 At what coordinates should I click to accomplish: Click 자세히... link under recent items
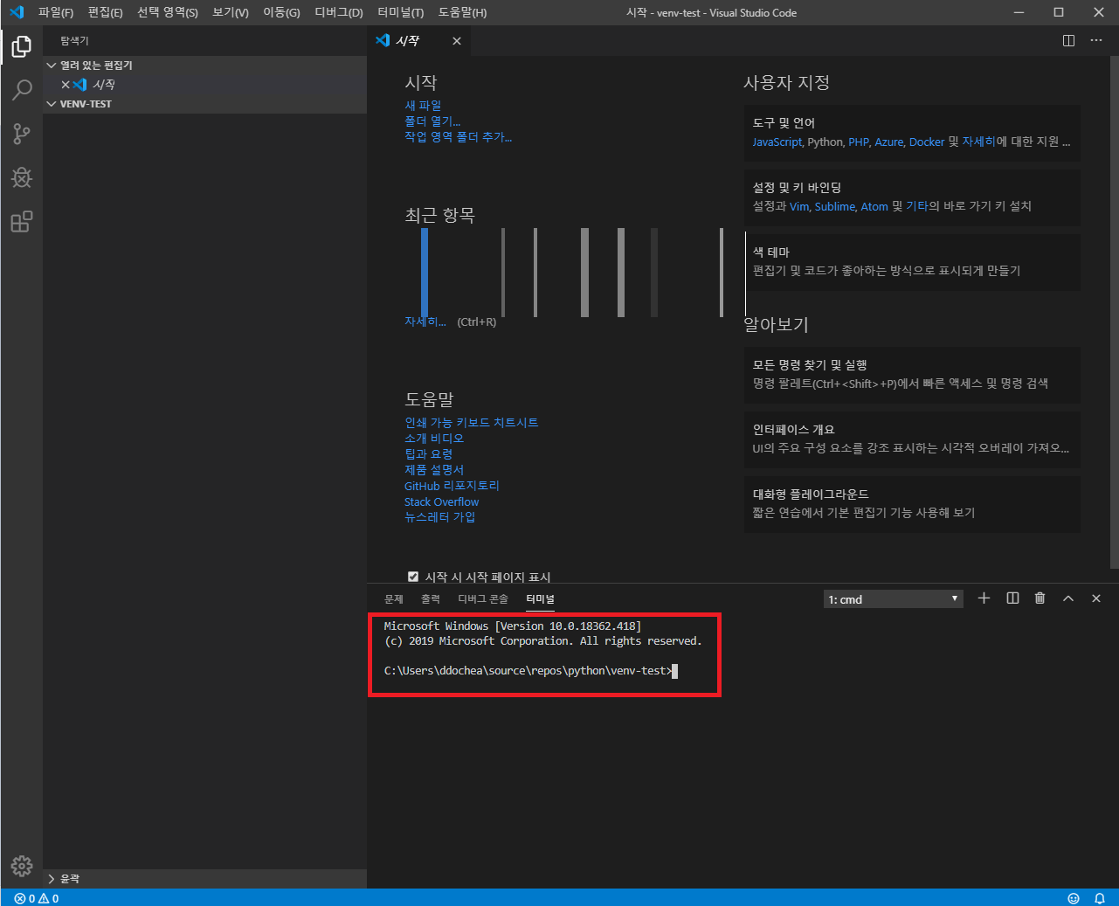[425, 322]
